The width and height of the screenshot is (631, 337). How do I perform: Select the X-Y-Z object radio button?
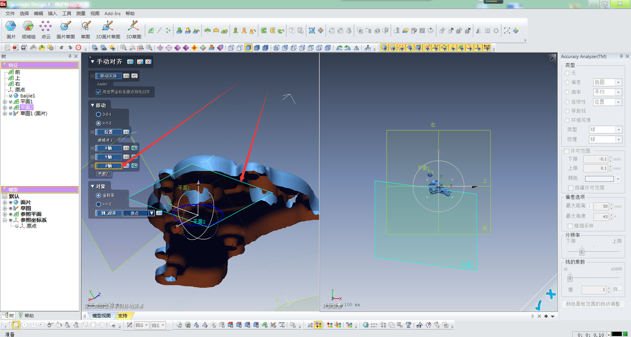pos(98,204)
